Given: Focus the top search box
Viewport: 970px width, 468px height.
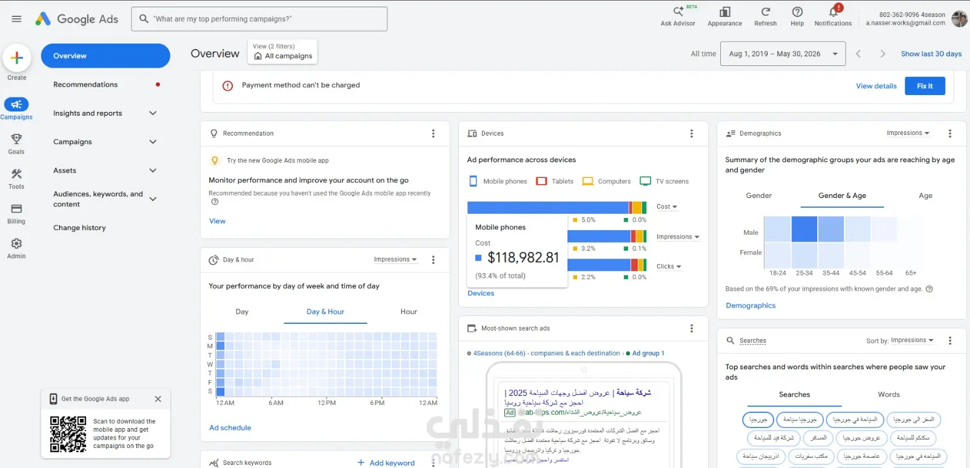Looking at the screenshot, I should [259, 19].
